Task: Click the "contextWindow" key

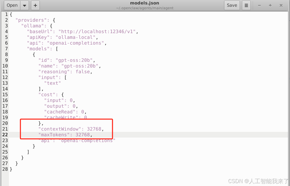Action: 60,129
